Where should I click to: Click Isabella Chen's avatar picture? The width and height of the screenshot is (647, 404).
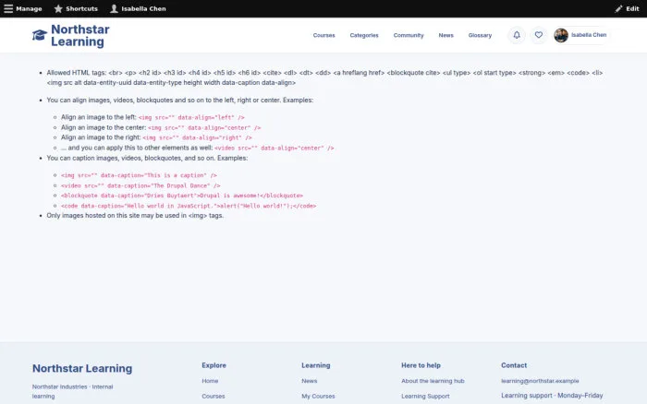(x=561, y=35)
